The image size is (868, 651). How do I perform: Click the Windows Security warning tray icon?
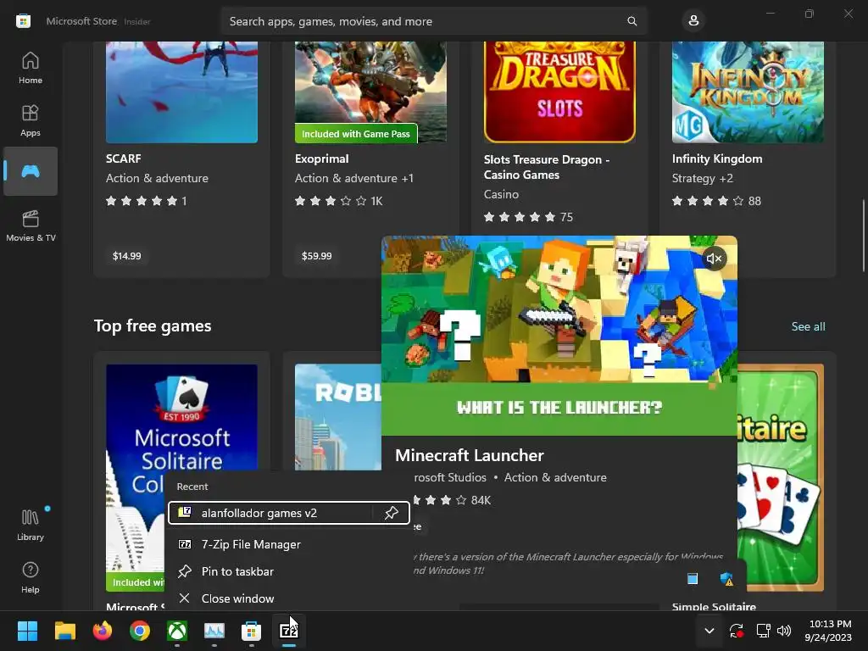coord(726,579)
